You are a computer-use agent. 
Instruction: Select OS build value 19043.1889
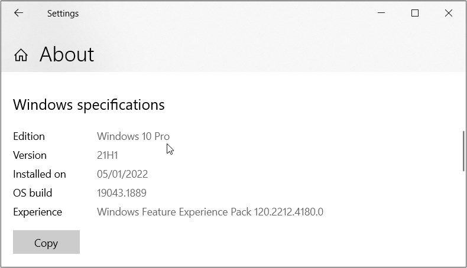122,193
